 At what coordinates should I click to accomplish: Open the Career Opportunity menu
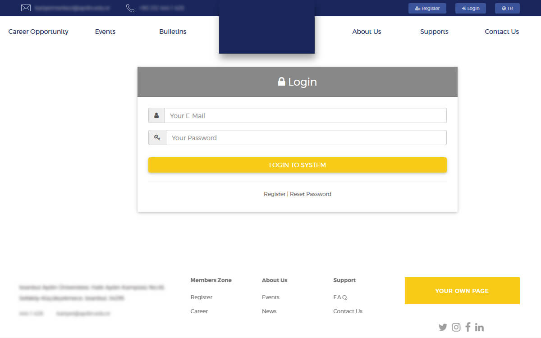(38, 32)
